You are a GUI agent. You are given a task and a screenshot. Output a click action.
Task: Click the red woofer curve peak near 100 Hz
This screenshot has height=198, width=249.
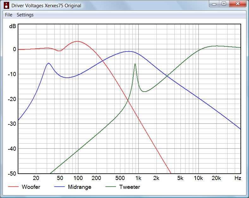[77, 41]
